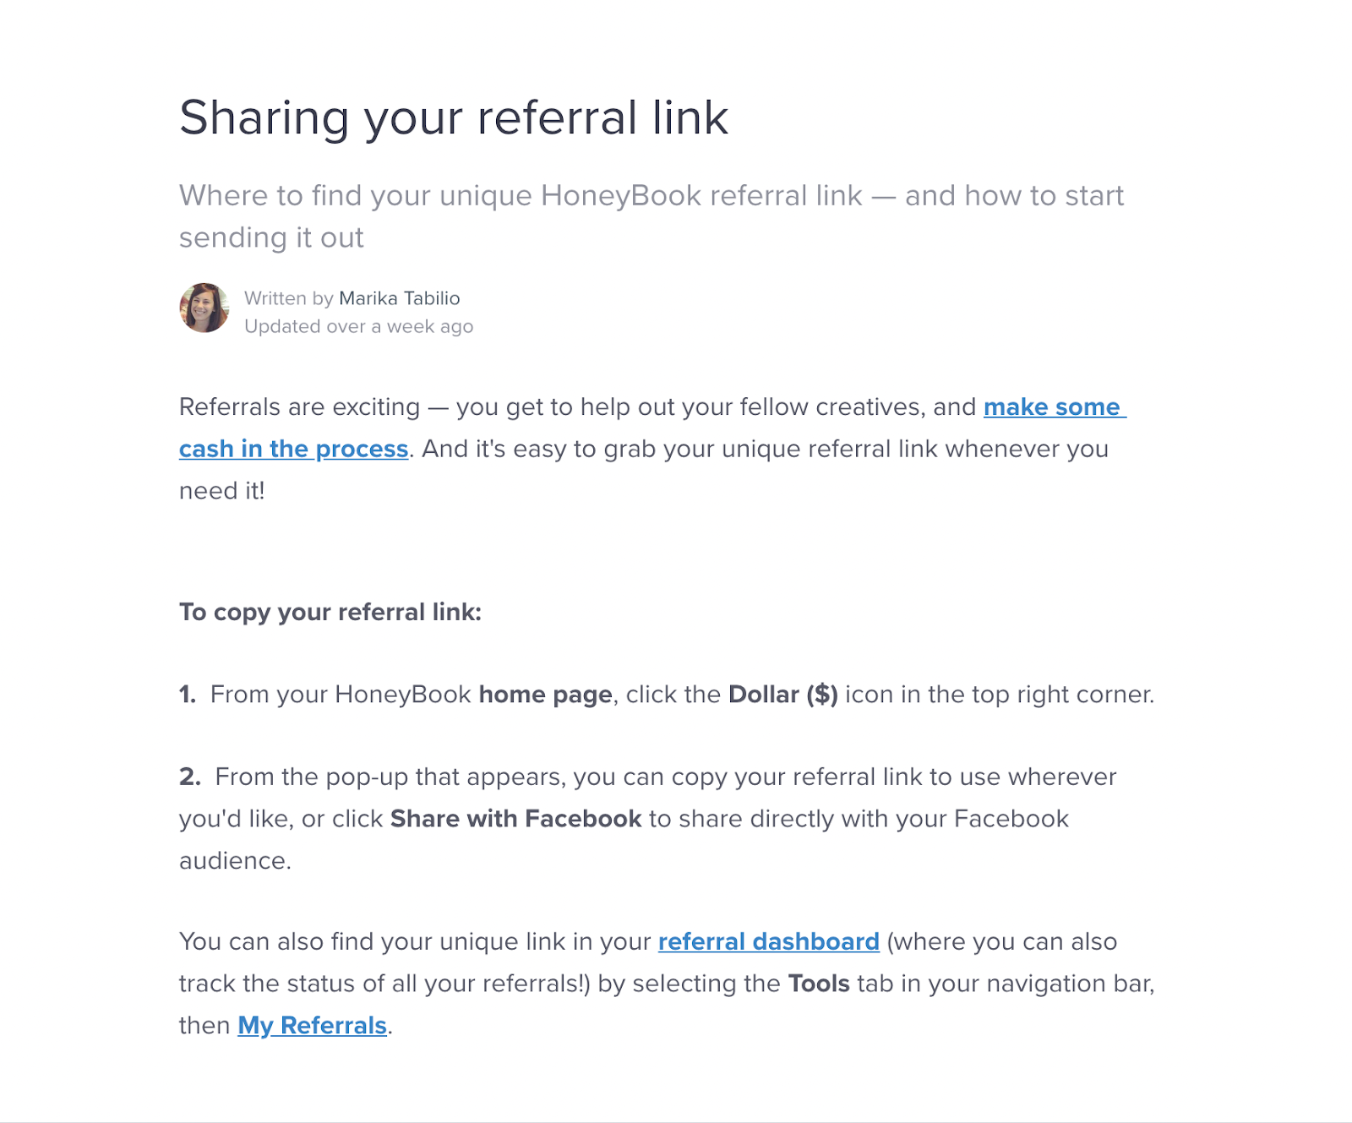Open the author name Marika Tabilio
Viewport: 1352px width, 1123px height.
[x=400, y=298]
